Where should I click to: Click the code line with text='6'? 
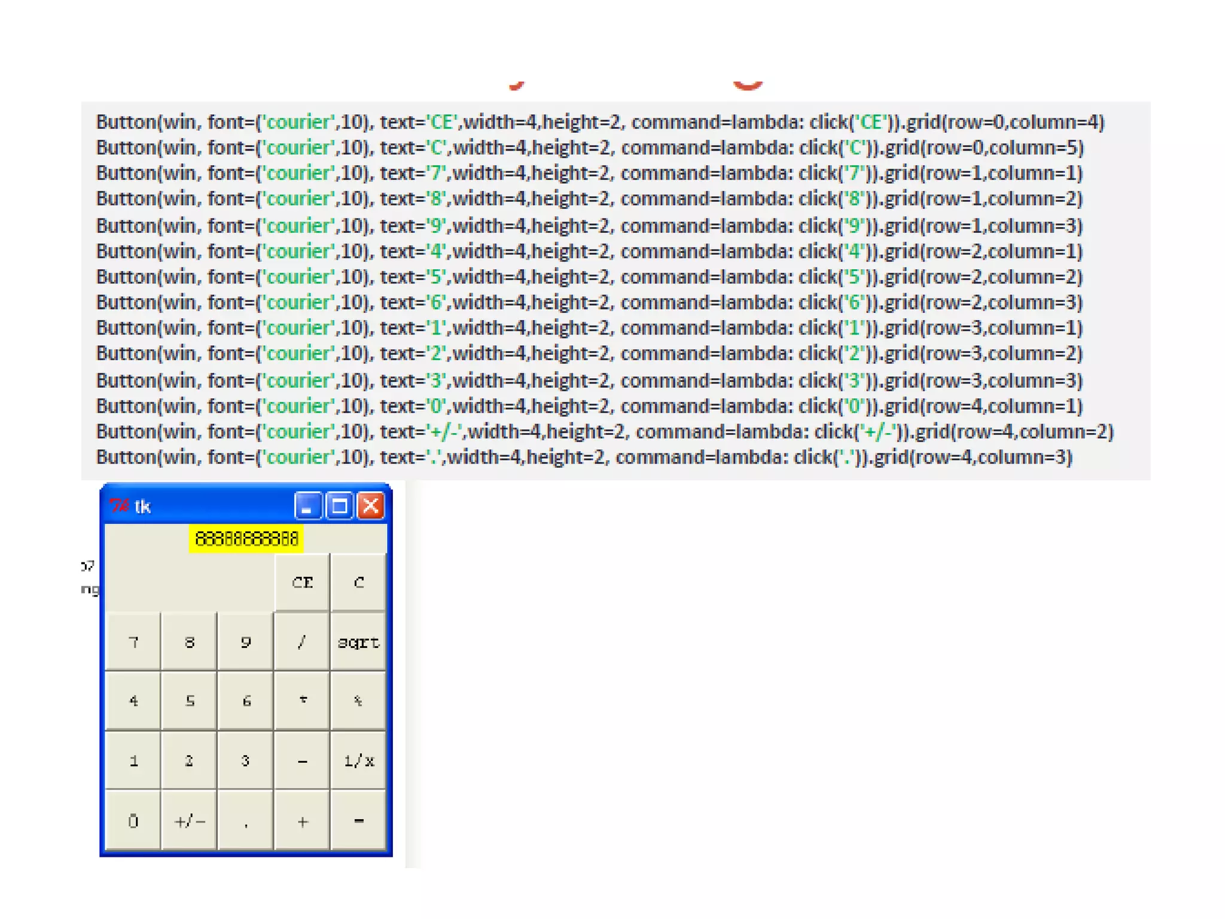point(590,303)
